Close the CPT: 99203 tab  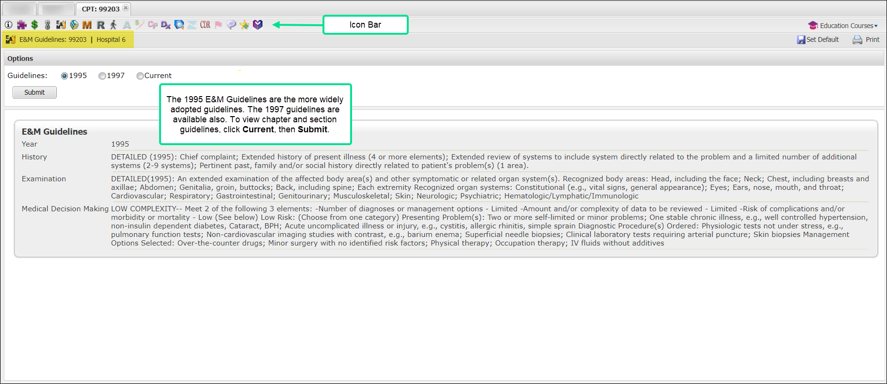click(126, 8)
